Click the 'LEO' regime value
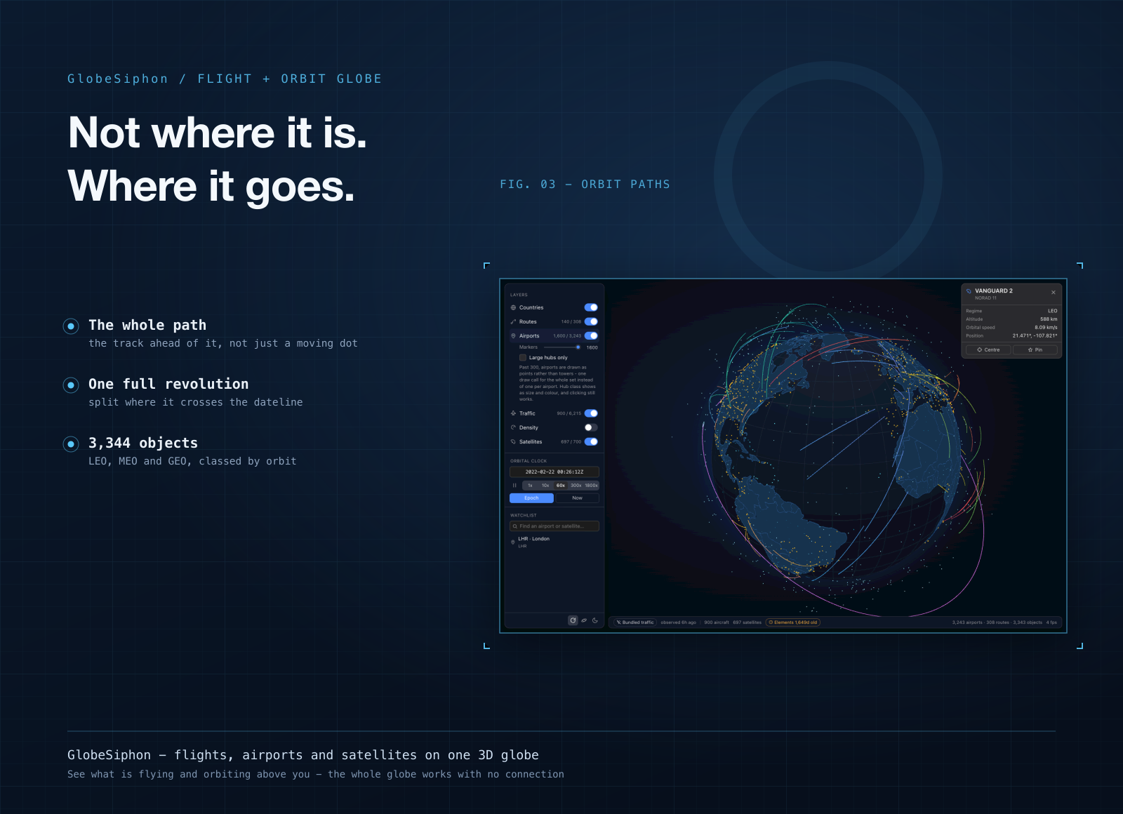 [x=1053, y=311]
